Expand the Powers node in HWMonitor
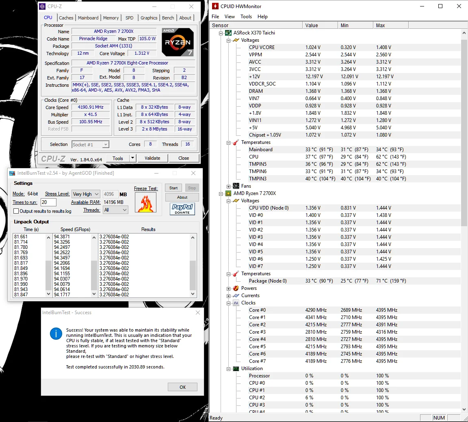The width and height of the screenshot is (468, 422). (x=229, y=289)
